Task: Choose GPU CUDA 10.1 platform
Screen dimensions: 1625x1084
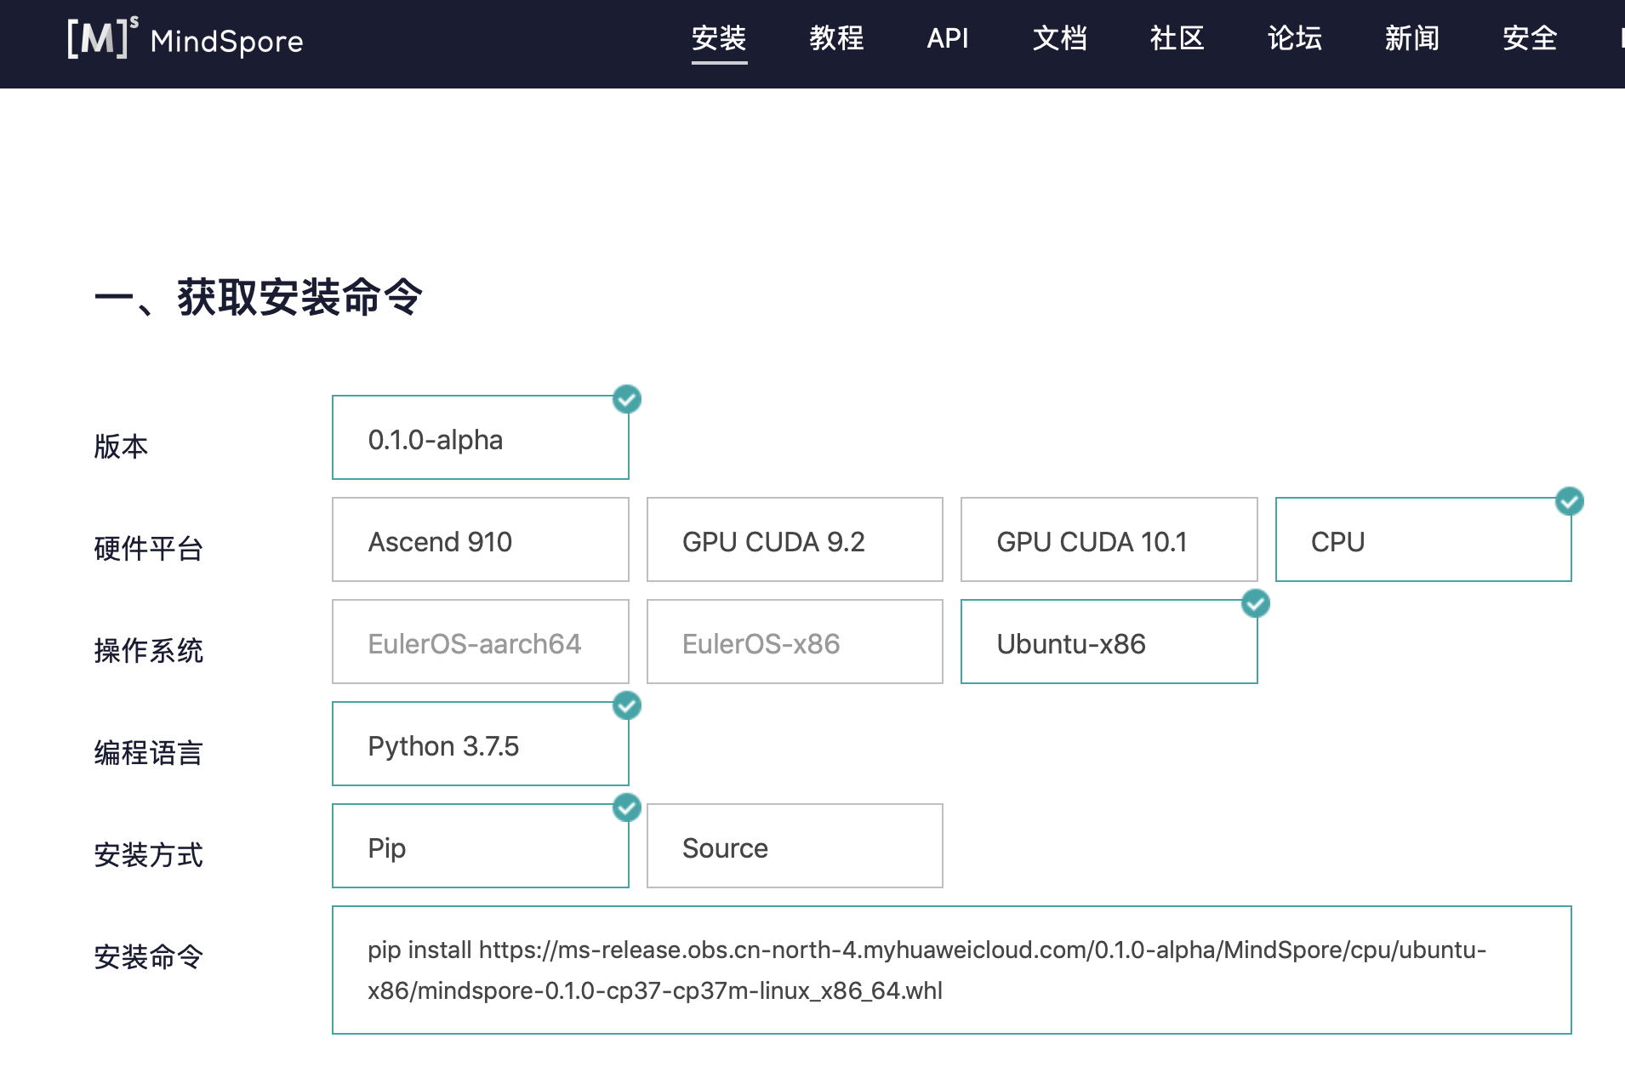Action: pos(1109,539)
